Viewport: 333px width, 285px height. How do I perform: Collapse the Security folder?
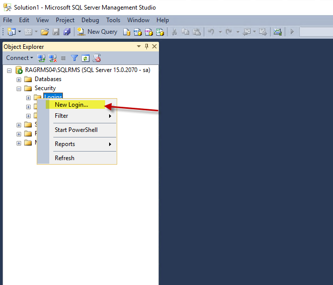click(19, 89)
